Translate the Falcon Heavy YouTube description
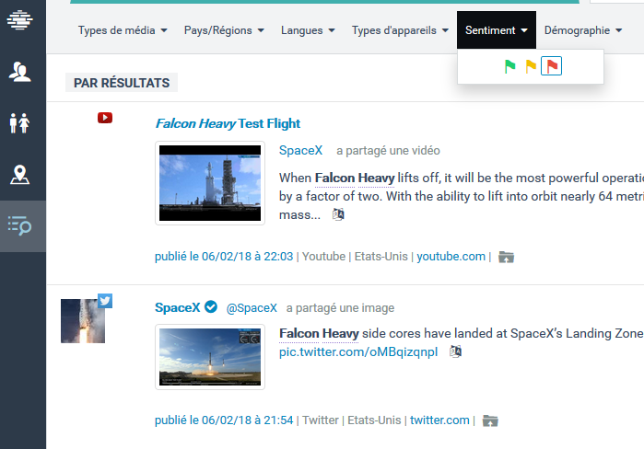The image size is (644, 449). (338, 214)
